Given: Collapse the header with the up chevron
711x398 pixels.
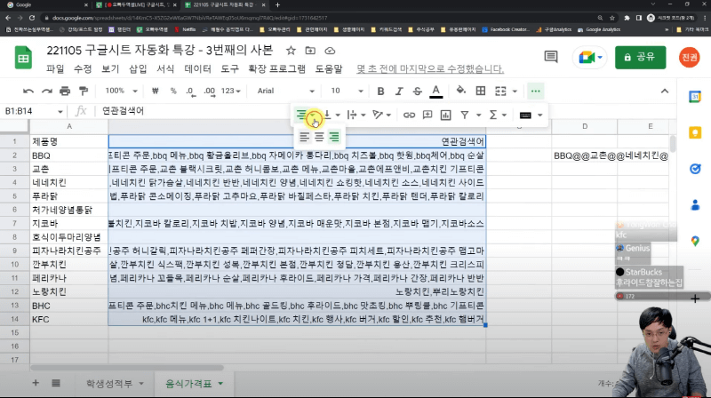Looking at the screenshot, I should click(x=665, y=92).
